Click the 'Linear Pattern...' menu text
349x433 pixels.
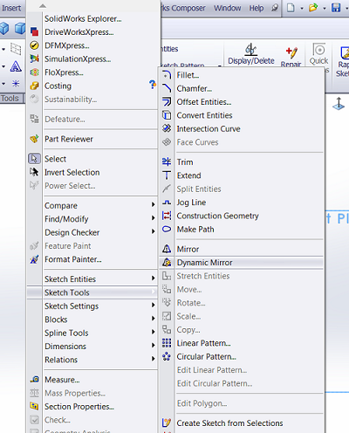(203, 343)
